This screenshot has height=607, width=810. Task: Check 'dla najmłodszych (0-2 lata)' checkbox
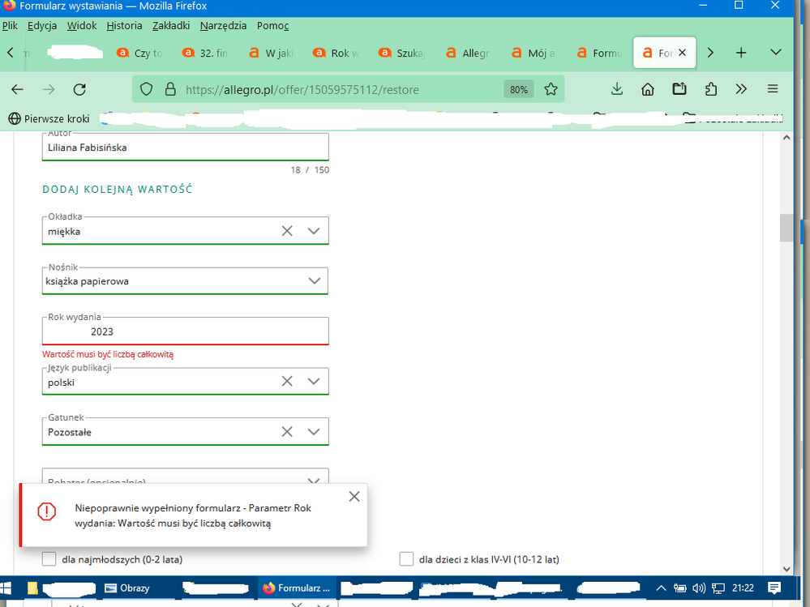(x=49, y=559)
